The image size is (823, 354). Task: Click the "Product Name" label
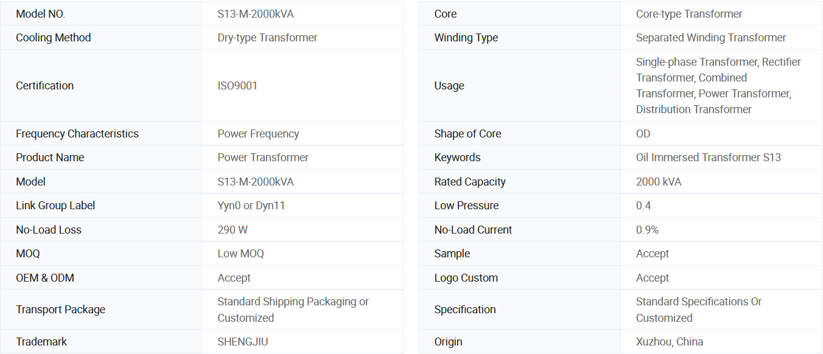50,158
